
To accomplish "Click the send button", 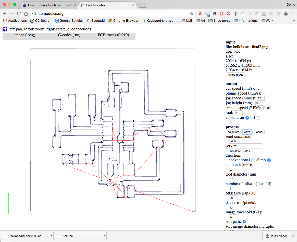I will click(x=259, y=132).
